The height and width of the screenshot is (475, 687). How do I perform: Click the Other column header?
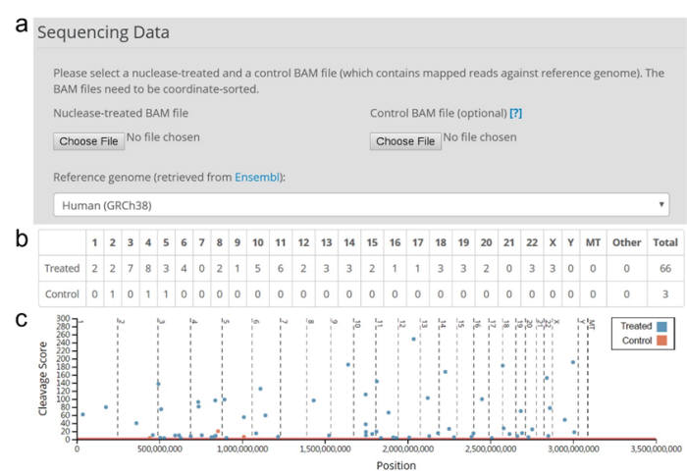pyautogui.click(x=625, y=242)
